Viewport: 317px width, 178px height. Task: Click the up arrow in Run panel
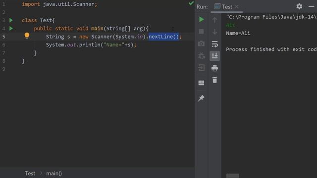click(x=214, y=20)
